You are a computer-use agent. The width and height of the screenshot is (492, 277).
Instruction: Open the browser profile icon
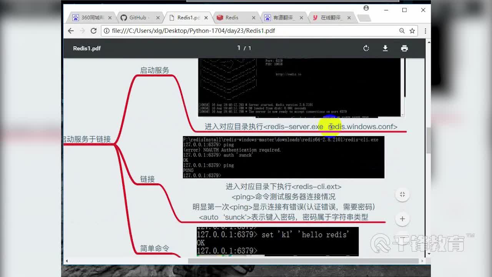(366, 8)
